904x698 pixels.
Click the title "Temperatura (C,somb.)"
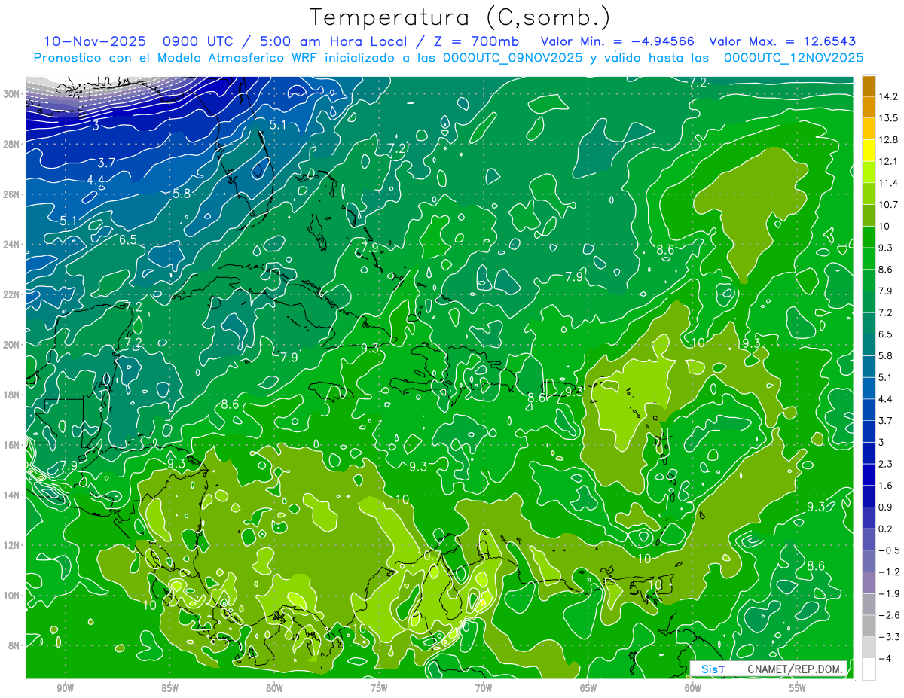pos(460,17)
